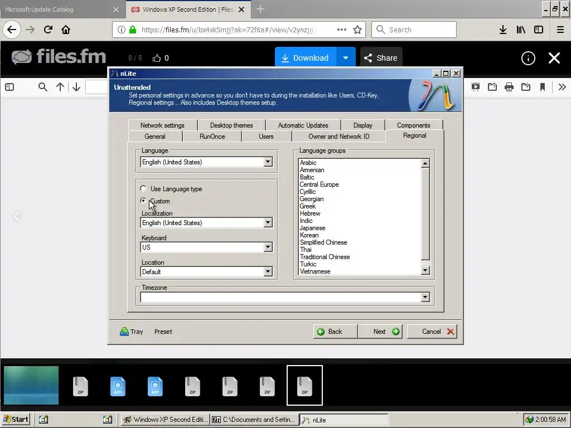
Task: Open the Components tab
Action: pyautogui.click(x=414, y=125)
